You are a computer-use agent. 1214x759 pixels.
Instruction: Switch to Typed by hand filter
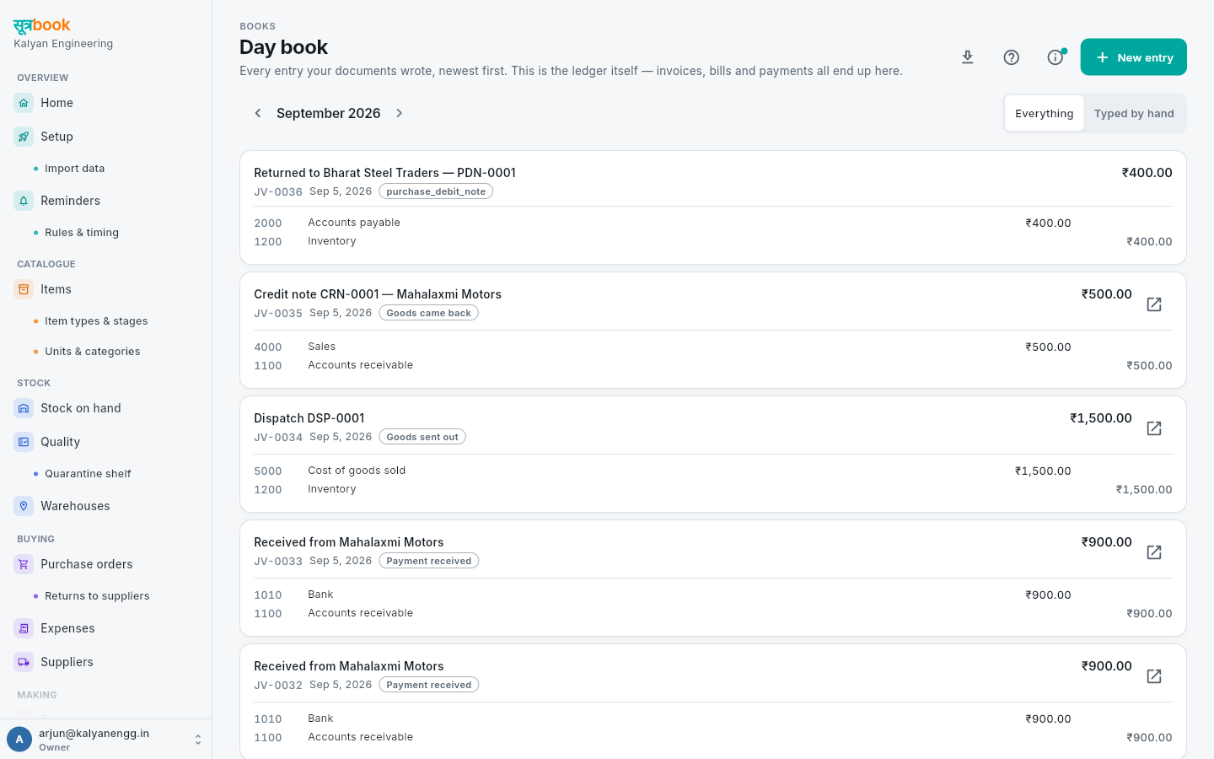pos(1134,113)
